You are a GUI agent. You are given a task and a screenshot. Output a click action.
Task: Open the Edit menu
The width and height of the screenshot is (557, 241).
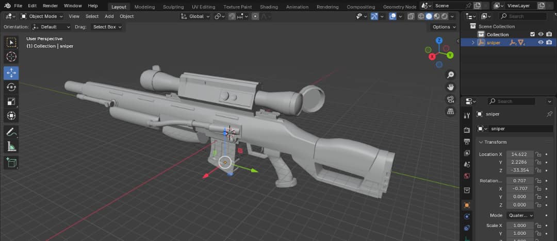point(32,6)
